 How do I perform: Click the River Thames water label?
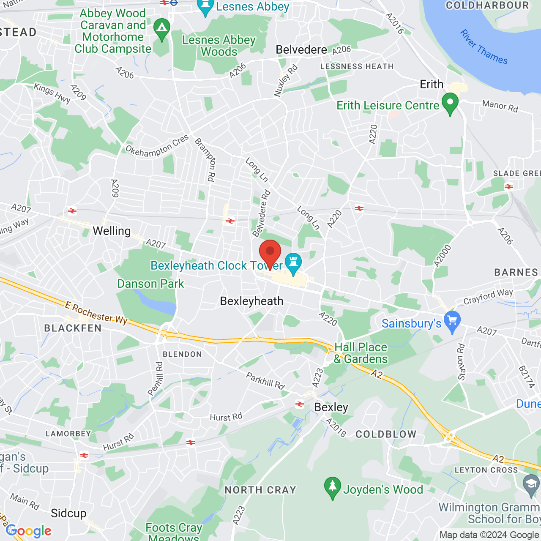[484, 47]
